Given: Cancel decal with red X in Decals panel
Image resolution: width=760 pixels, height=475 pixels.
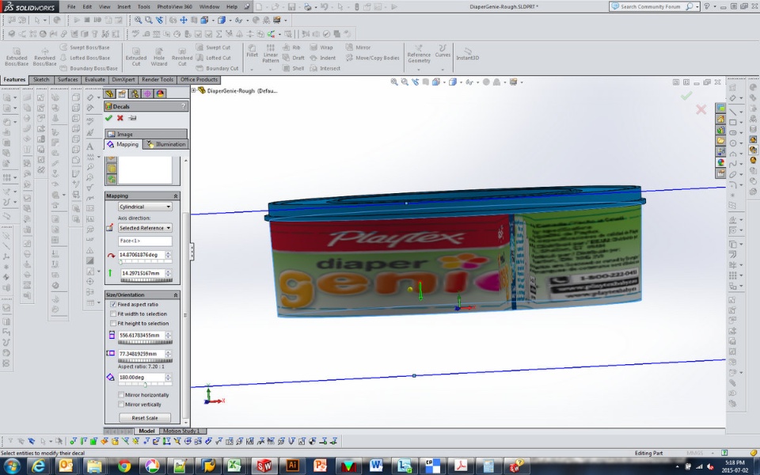Looking at the screenshot, I should (120, 118).
